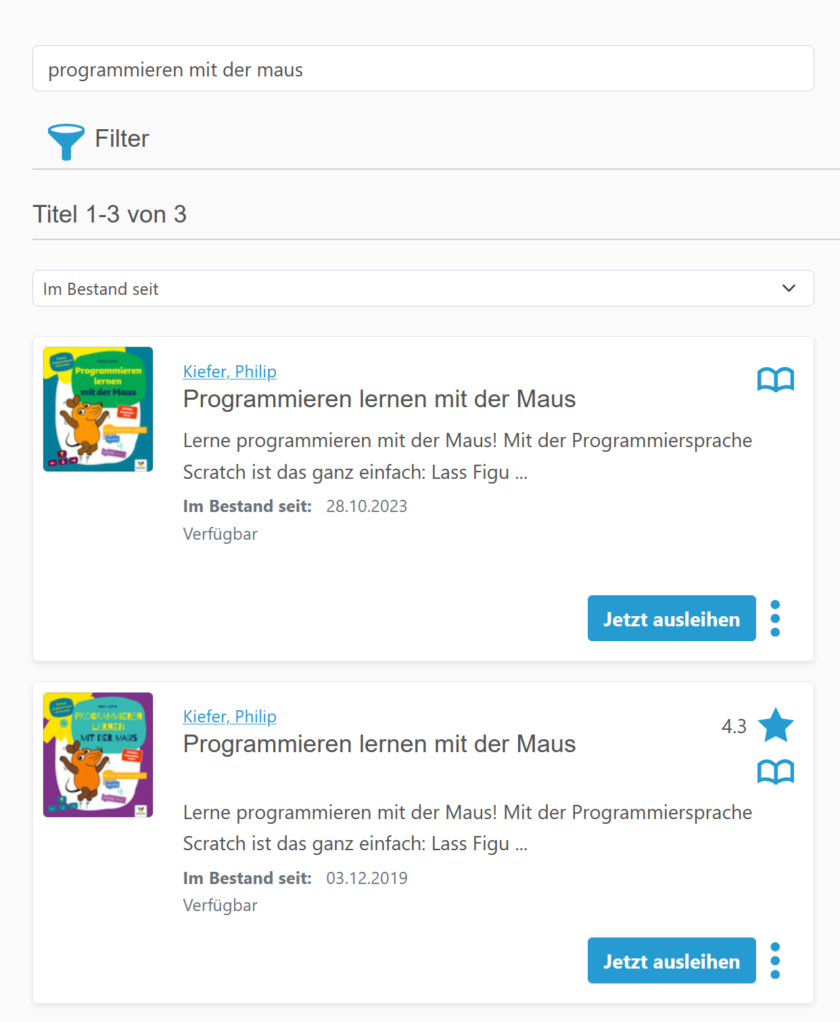Image resolution: width=840 pixels, height=1022 pixels.
Task: Open the second 'Programmieren lernen mit der Maus' title
Action: (x=379, y=744)
